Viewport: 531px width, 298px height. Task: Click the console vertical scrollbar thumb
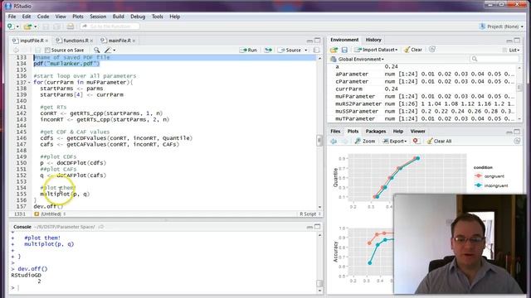point(319,283)
